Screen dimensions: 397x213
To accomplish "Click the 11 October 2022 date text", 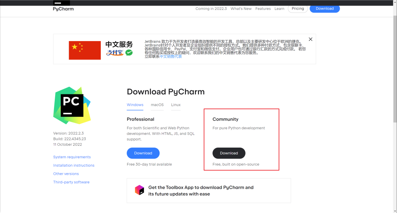I will pyautogui.click(x=68, y=144).
